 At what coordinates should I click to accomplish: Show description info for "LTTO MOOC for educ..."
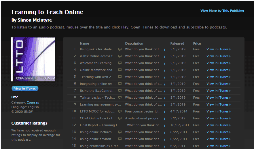click(x=164, y=112)
